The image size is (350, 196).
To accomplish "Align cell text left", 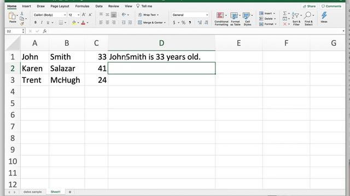I will 101,22.
